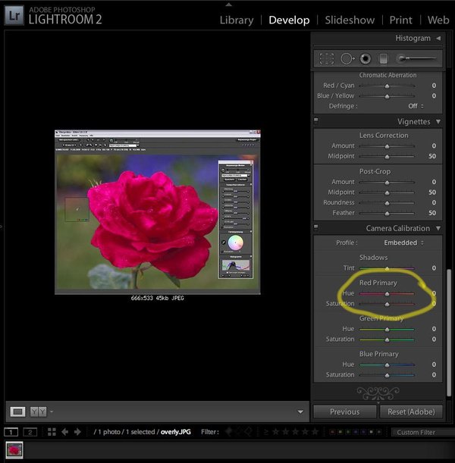Toggle second window button 2
This screenshot has width=455, height=463.
[30, 432]
